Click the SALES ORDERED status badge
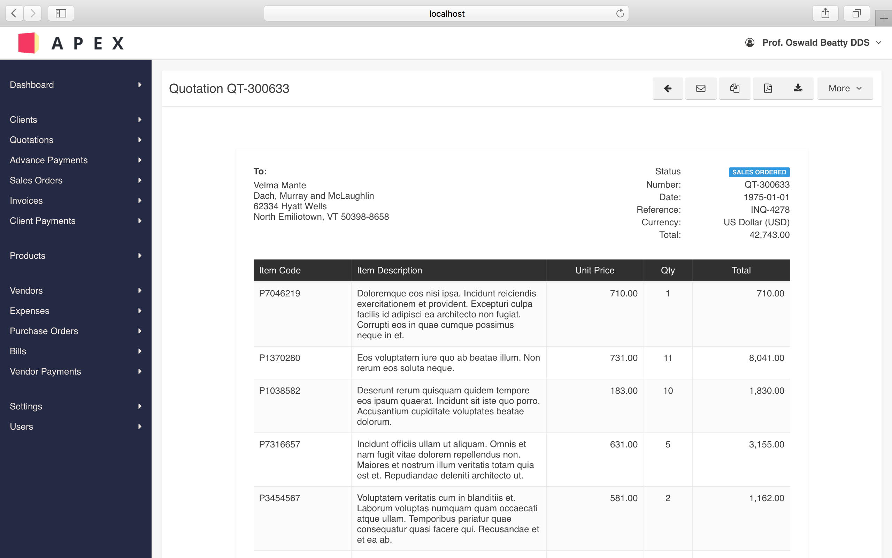The width and height of the screenshot is (892, 558). 759,172
